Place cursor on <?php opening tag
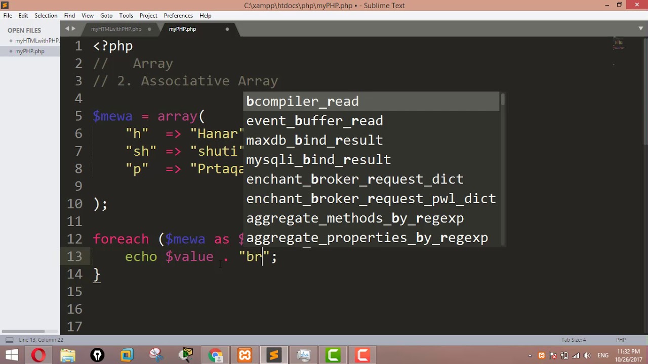 (x=113, y=46)
